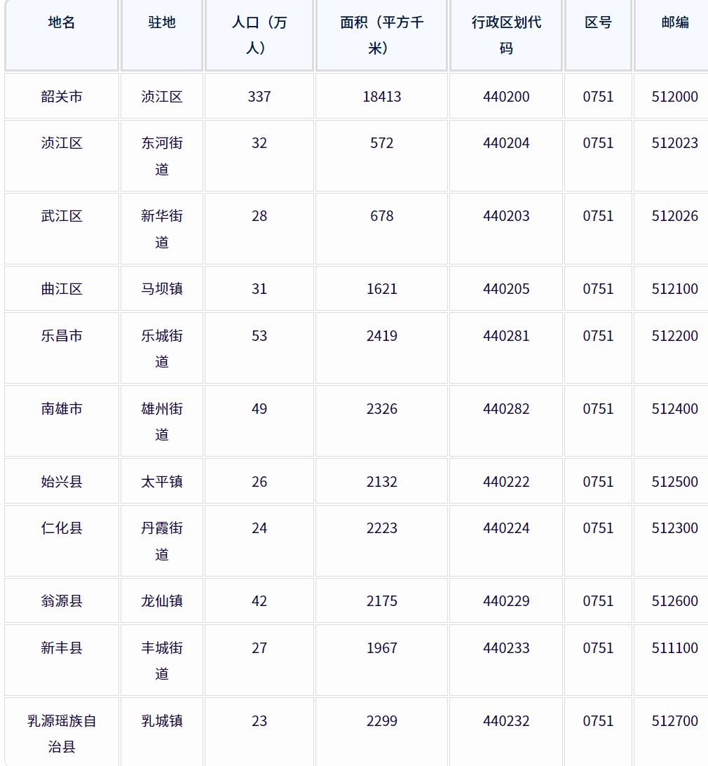Click the 人口（万人）column header
The height and width of the screenshot is (766, 708).
click(x=259, y=35)
